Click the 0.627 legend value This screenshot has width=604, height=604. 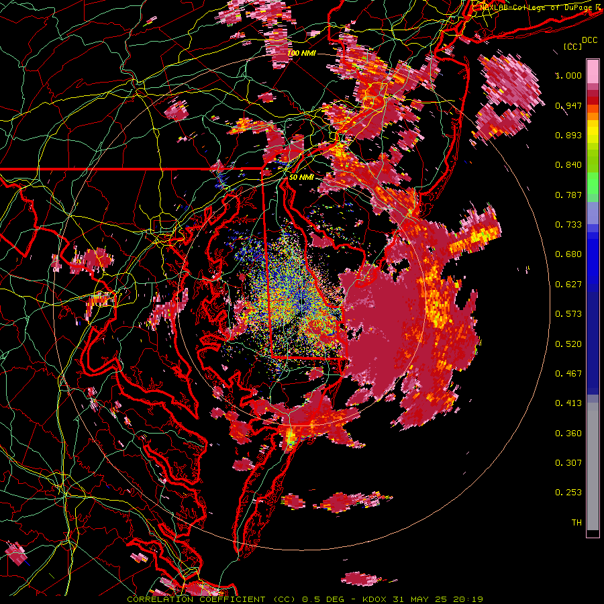(x=568, y=285)
